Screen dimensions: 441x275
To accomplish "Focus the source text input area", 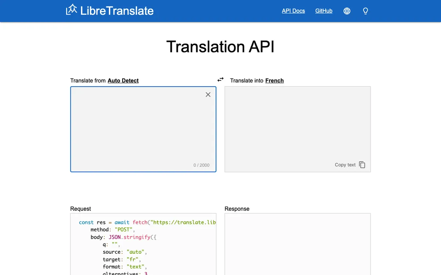I will pos(143,129).
